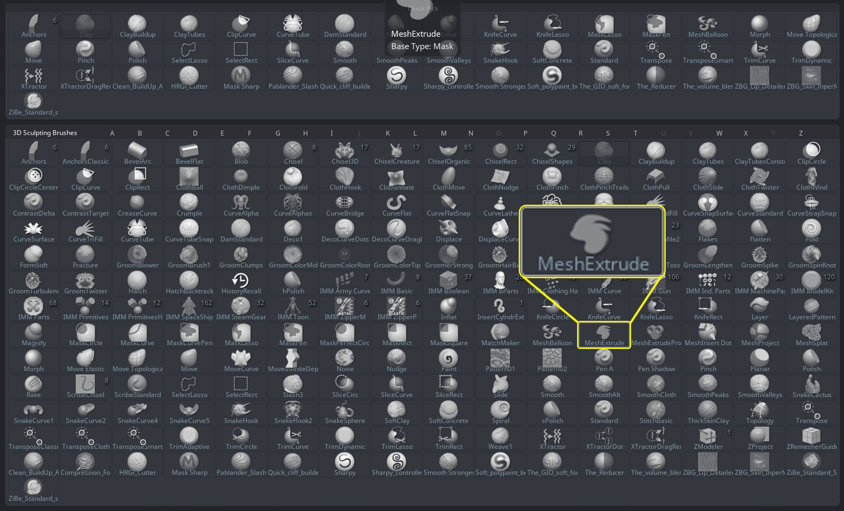Screen dimensions: 844x511
Task: Pick the Pen Shadow brush
Action: [x=656, y=361]
